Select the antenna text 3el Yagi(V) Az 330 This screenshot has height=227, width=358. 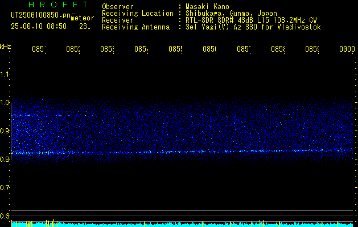223,27
